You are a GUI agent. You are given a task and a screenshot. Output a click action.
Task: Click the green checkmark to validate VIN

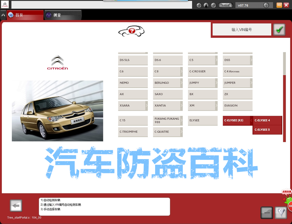coord(279,30)
